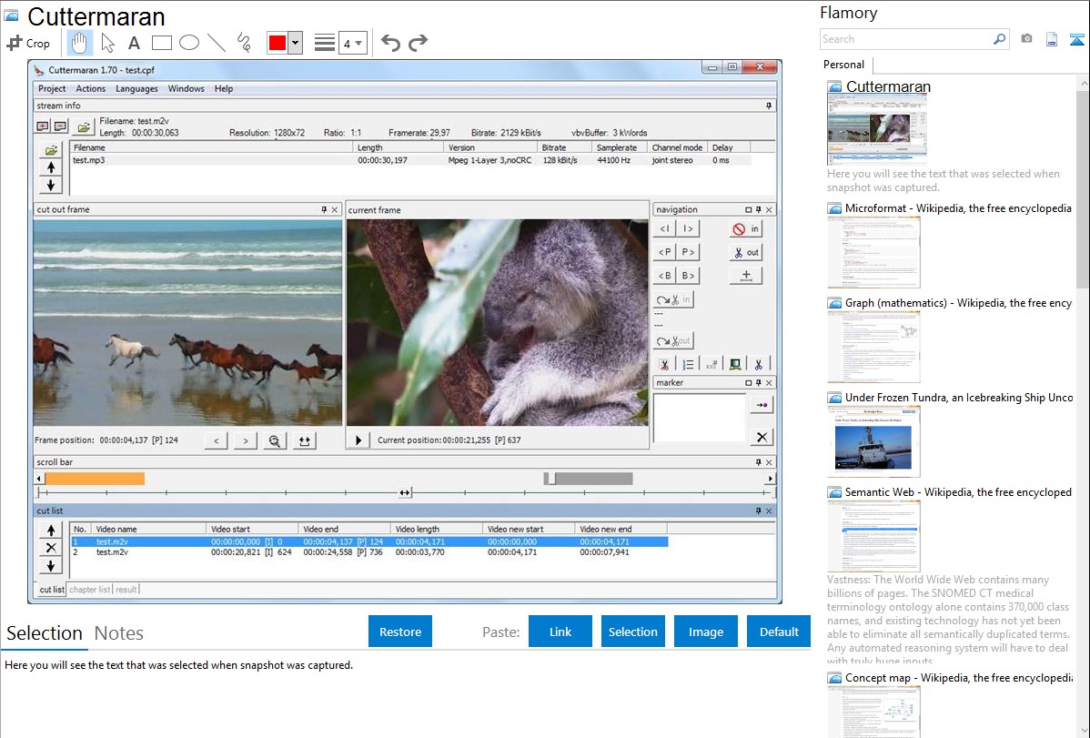Switch to the chapter list tab
This screenshot has width=1090, height=738.
pos(90,589)
